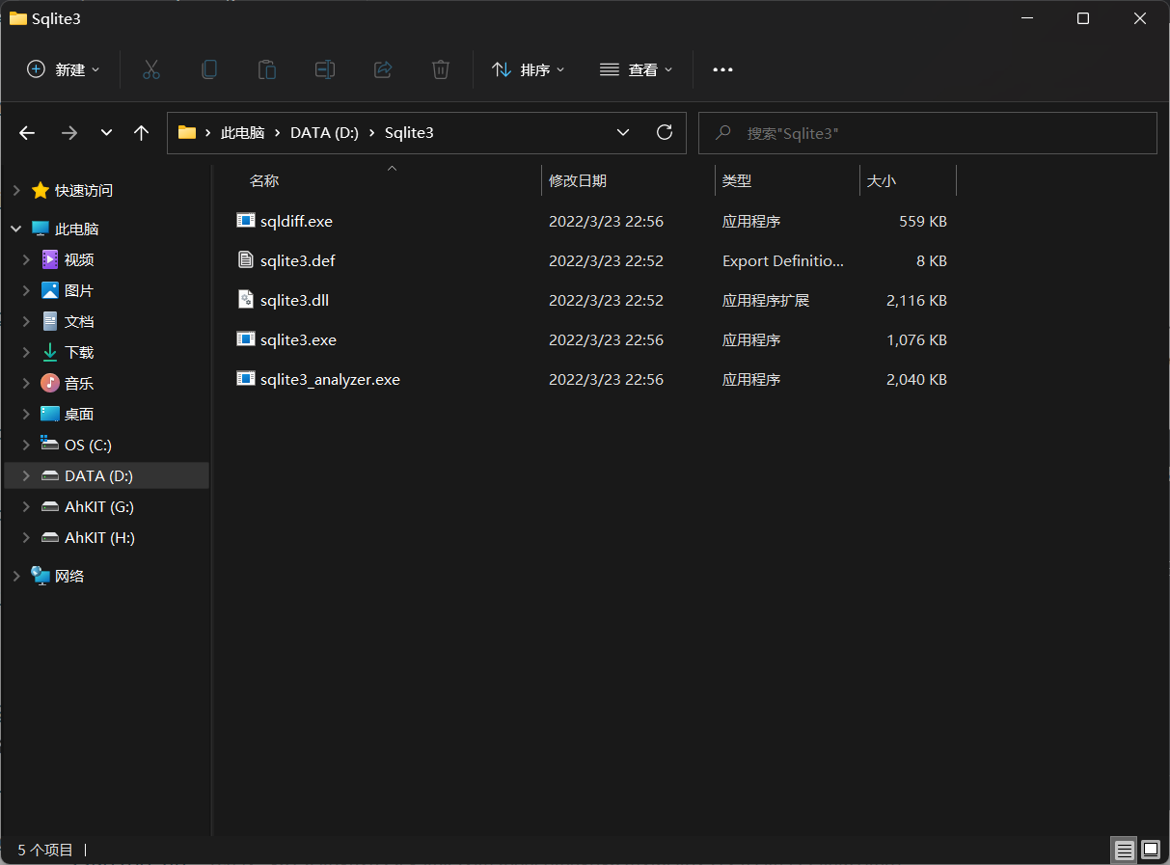
Task: Click the search magnifier icon
Action: [722, 133]
